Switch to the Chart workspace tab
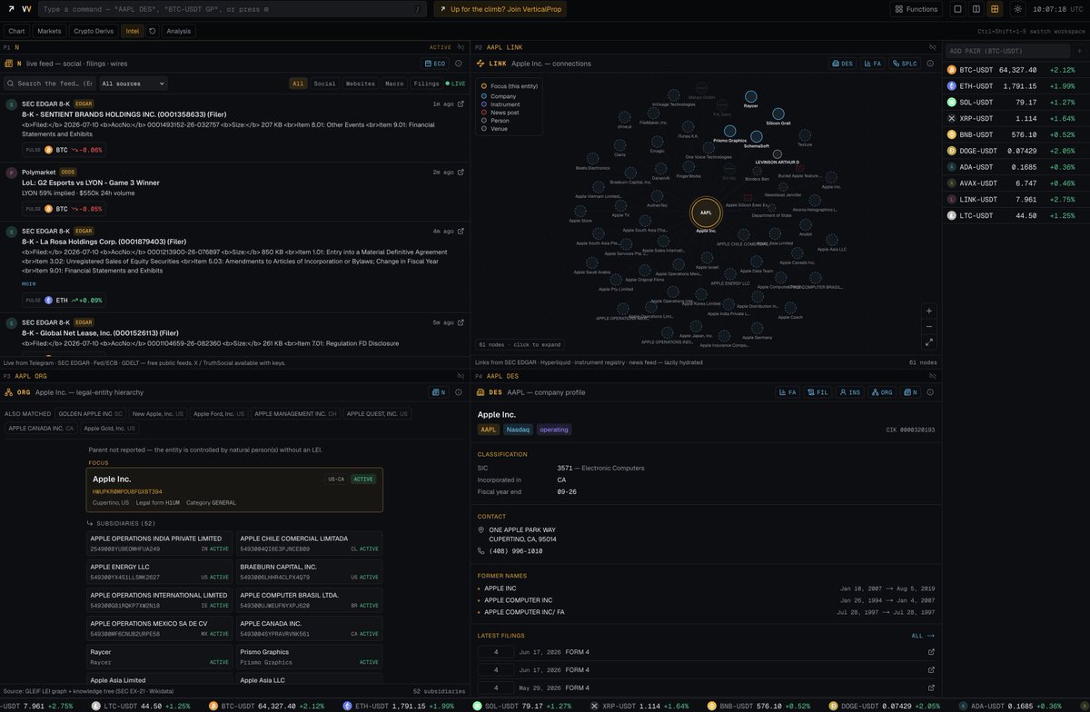 pos(16,31)
